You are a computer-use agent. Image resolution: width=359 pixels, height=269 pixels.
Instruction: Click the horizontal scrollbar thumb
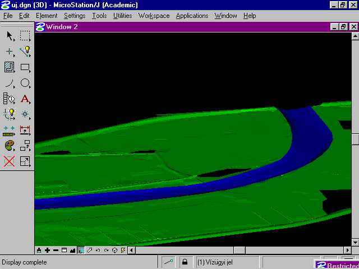(240, 251)
